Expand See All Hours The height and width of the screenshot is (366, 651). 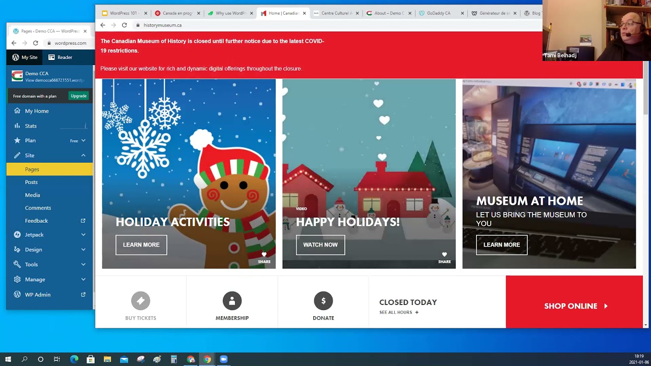(x=399, y=312)
